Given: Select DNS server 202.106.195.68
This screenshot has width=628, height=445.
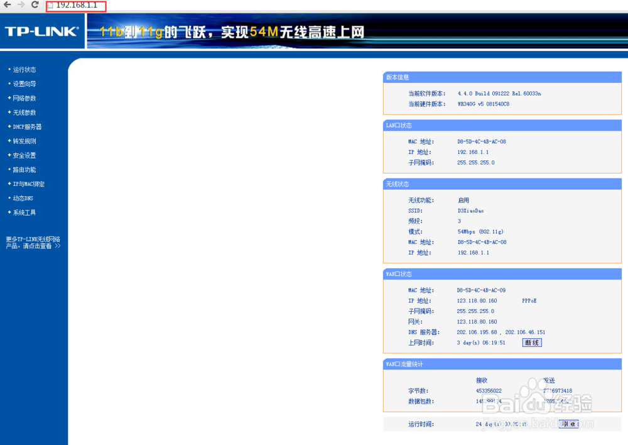Looking at the screenshot, I should coord(477,332).
